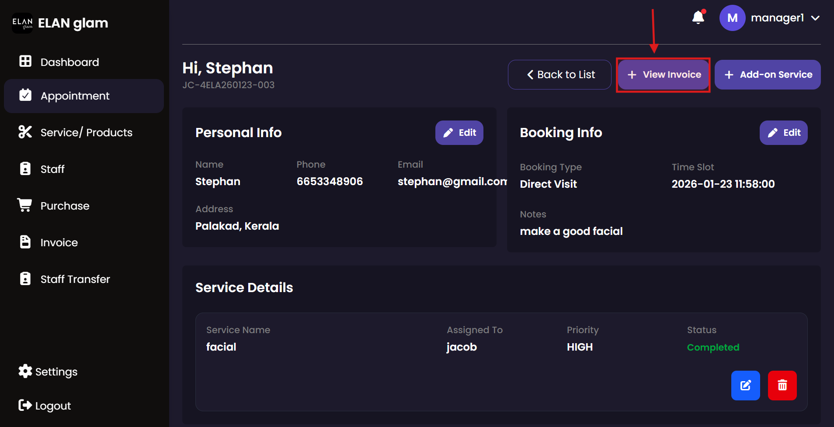
Task: Click the Add-on Service button
Action: (x=767, y=75)
